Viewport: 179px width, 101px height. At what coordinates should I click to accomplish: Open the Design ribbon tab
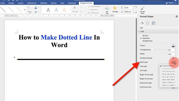11,3
